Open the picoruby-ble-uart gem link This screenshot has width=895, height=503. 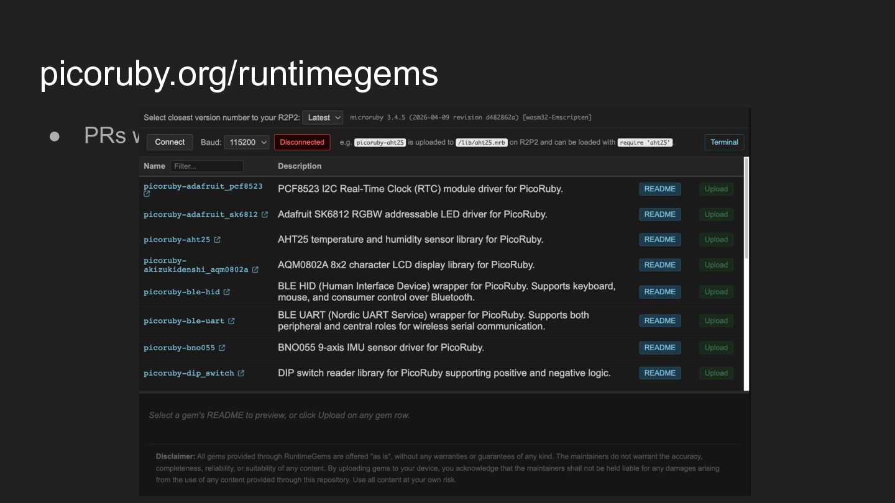(184, 321)
